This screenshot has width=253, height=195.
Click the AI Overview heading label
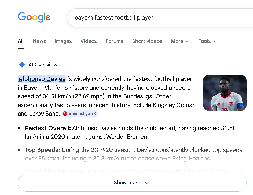[43, 65]
